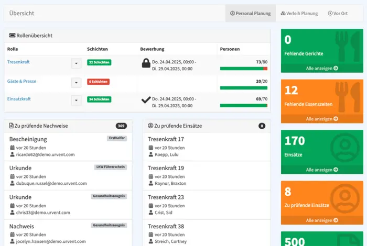Image resolution: width=367 pixels, height=246 pixels.
Task: Click user icon beside jocelyn.hansen@demo.urvent.com
Action: point(12,241)
